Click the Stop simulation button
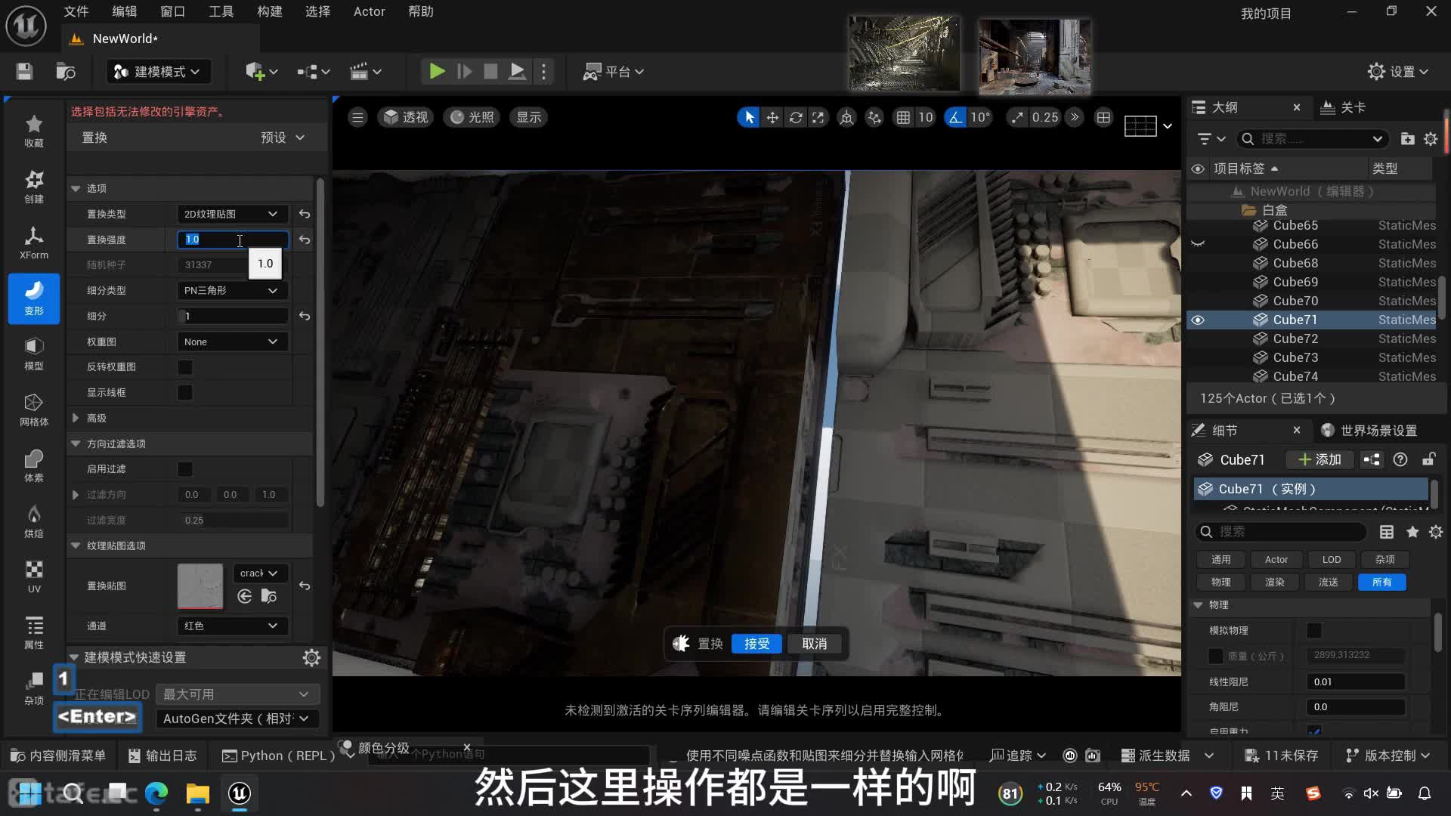This screenshot has width=1451, height=816. click(x=490, y=72)
